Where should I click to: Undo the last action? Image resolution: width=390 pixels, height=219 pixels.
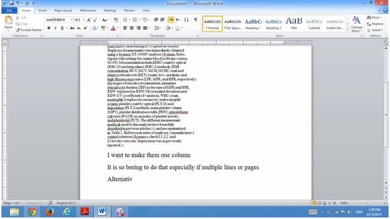[18, 3]
